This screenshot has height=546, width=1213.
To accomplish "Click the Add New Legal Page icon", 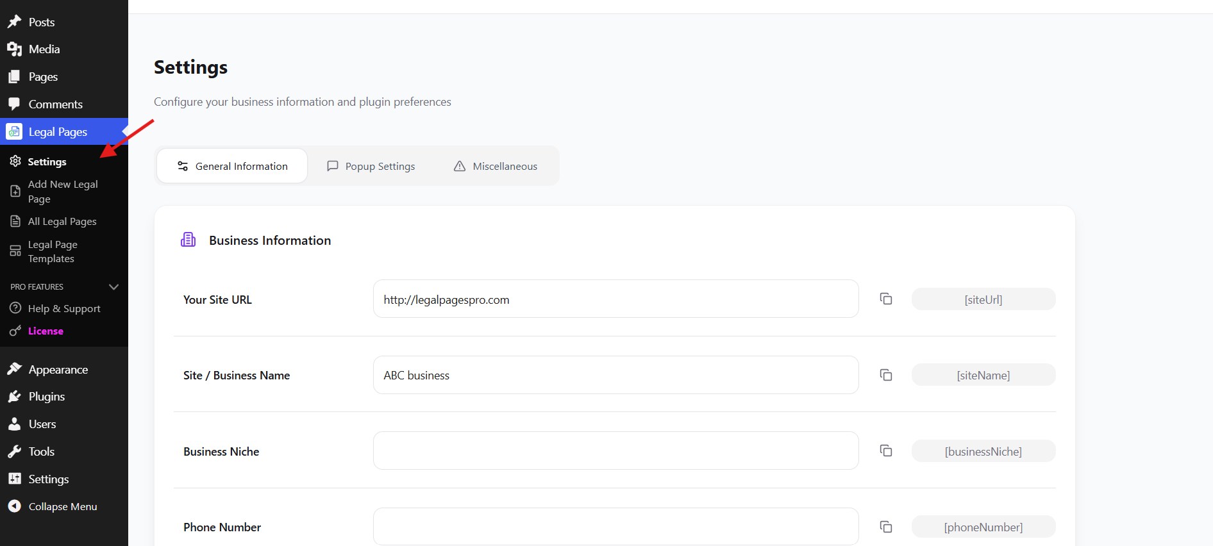I will tap(15, 192).
